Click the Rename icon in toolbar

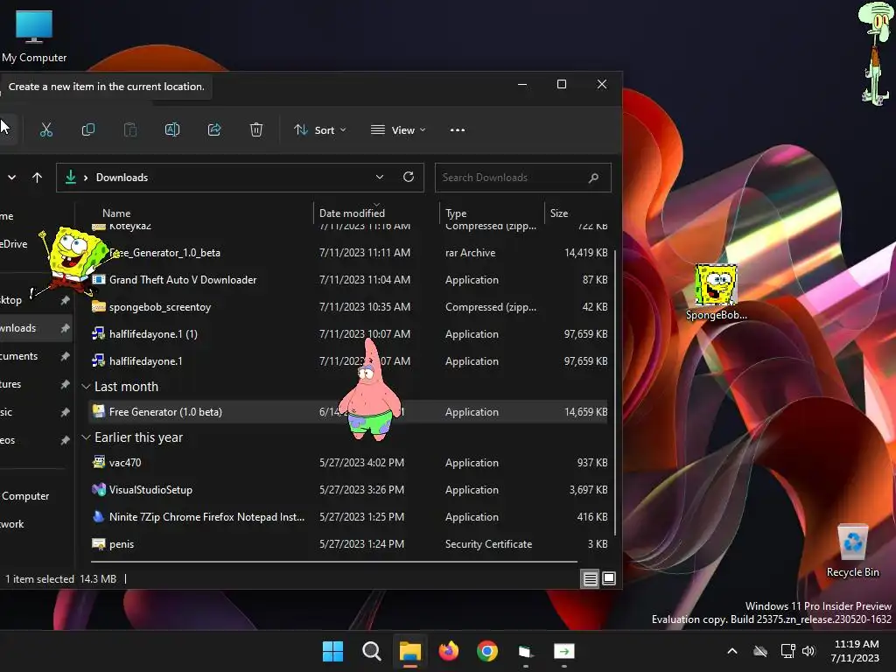pyautogui.click(x=172, y=130)
